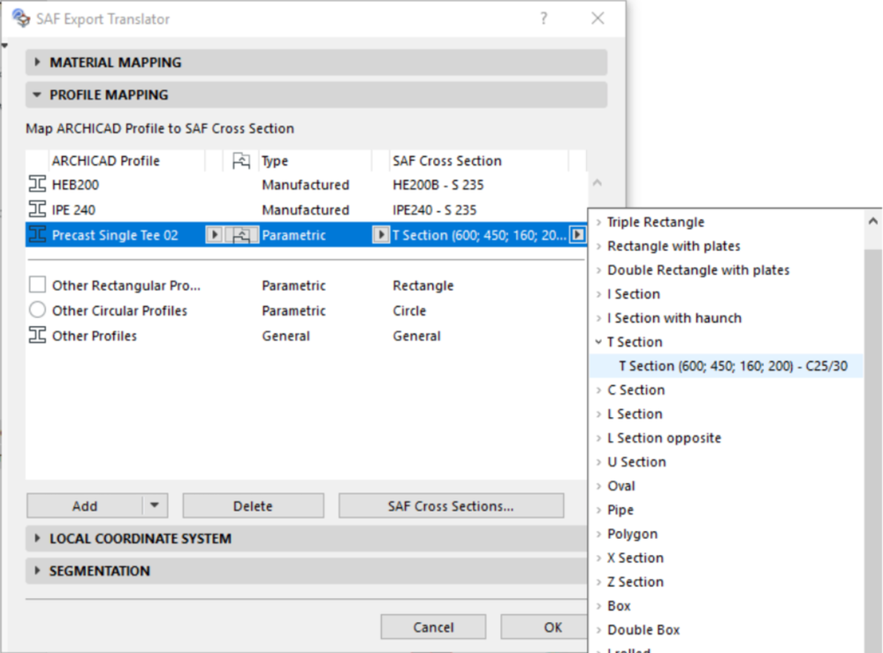Viewport: 883px width, 653px height.
Task: Expand the Box entry
Action: point(598,605)
